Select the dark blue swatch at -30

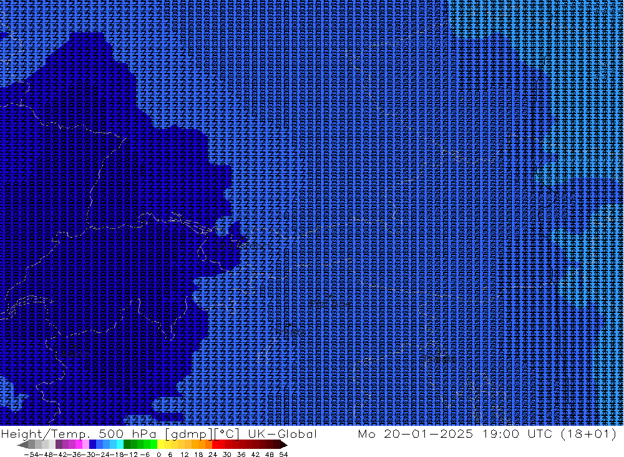(93, 445)
